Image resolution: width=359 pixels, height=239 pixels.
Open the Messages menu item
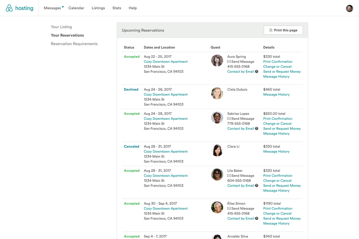click(52, 8)
